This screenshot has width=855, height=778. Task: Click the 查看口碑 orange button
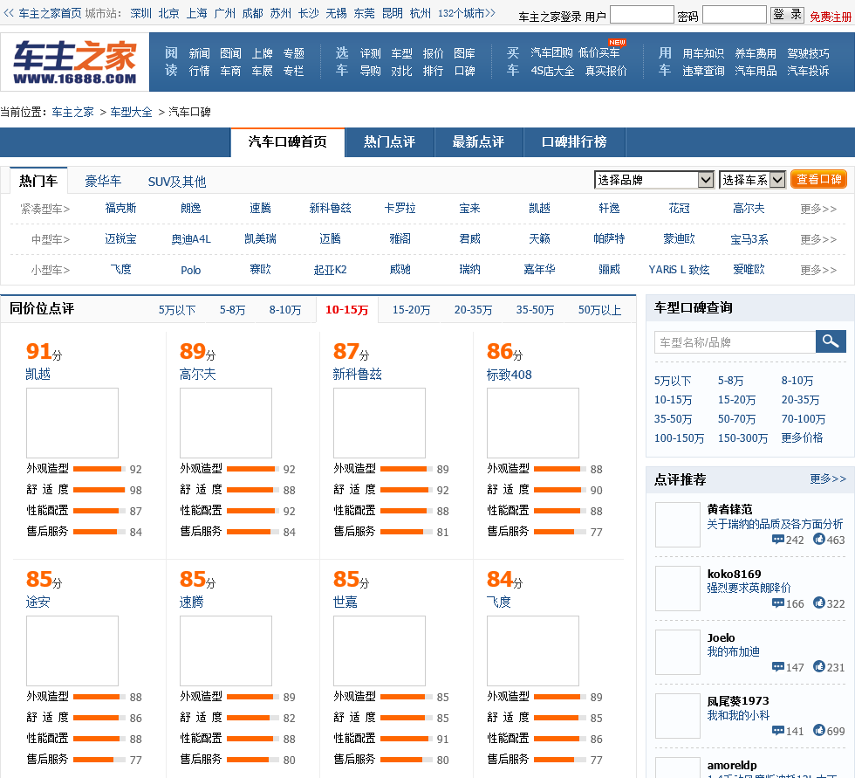pyautogui.click(x=818, y=180)
